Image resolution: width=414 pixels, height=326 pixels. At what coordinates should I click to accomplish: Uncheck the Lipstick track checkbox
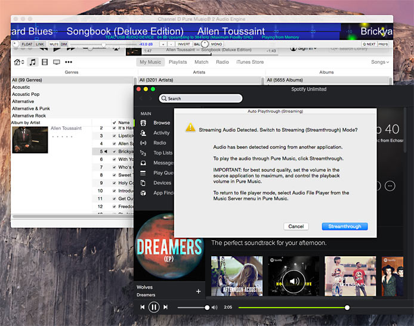point(114,135)
